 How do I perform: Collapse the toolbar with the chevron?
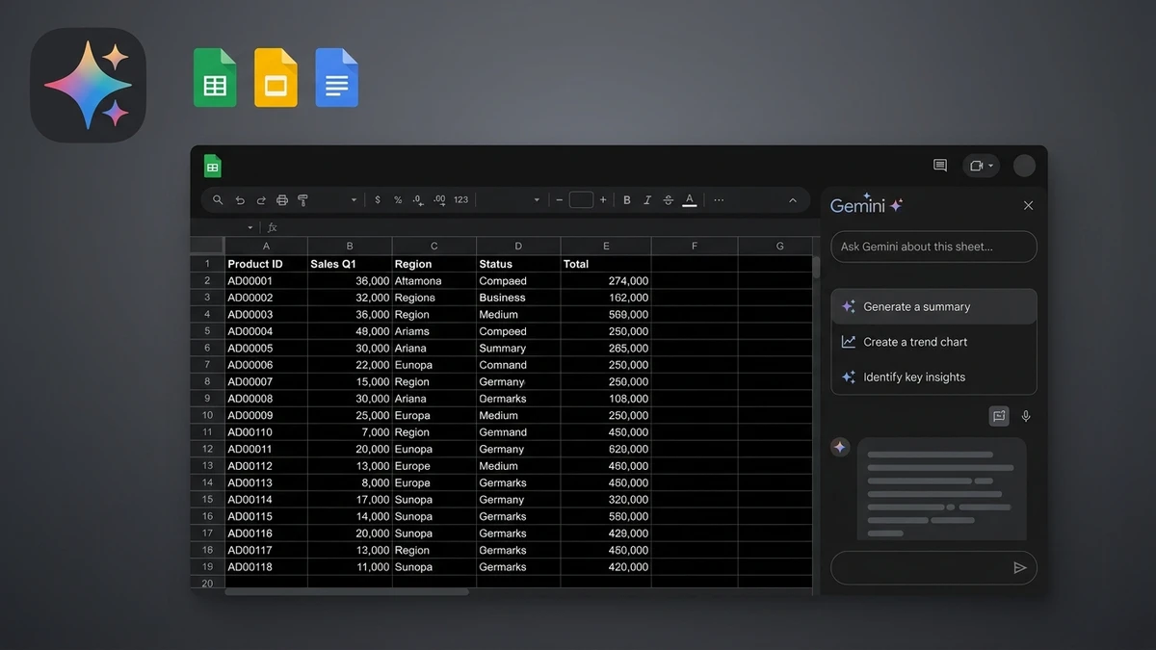(x=793, y=200)
